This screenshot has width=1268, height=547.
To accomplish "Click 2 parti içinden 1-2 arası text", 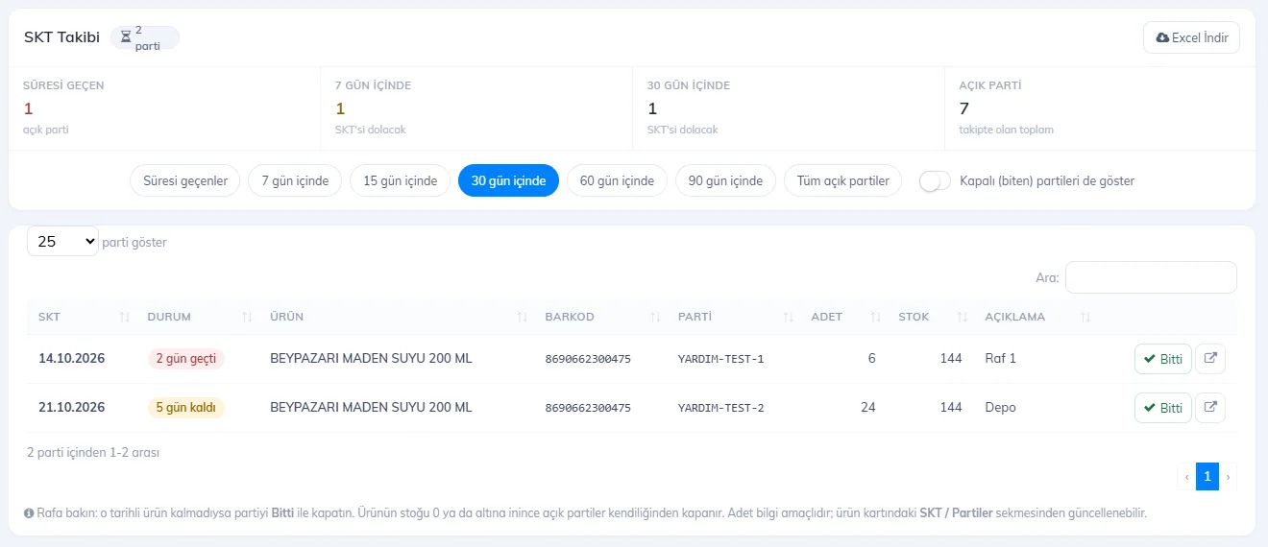I will coord(93,452).
